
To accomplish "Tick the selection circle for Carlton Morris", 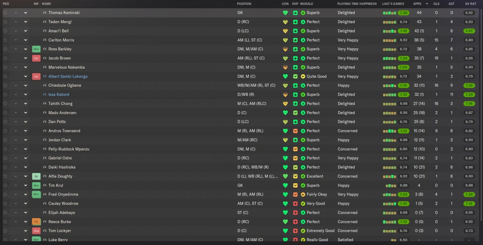I will pos(5,40).
